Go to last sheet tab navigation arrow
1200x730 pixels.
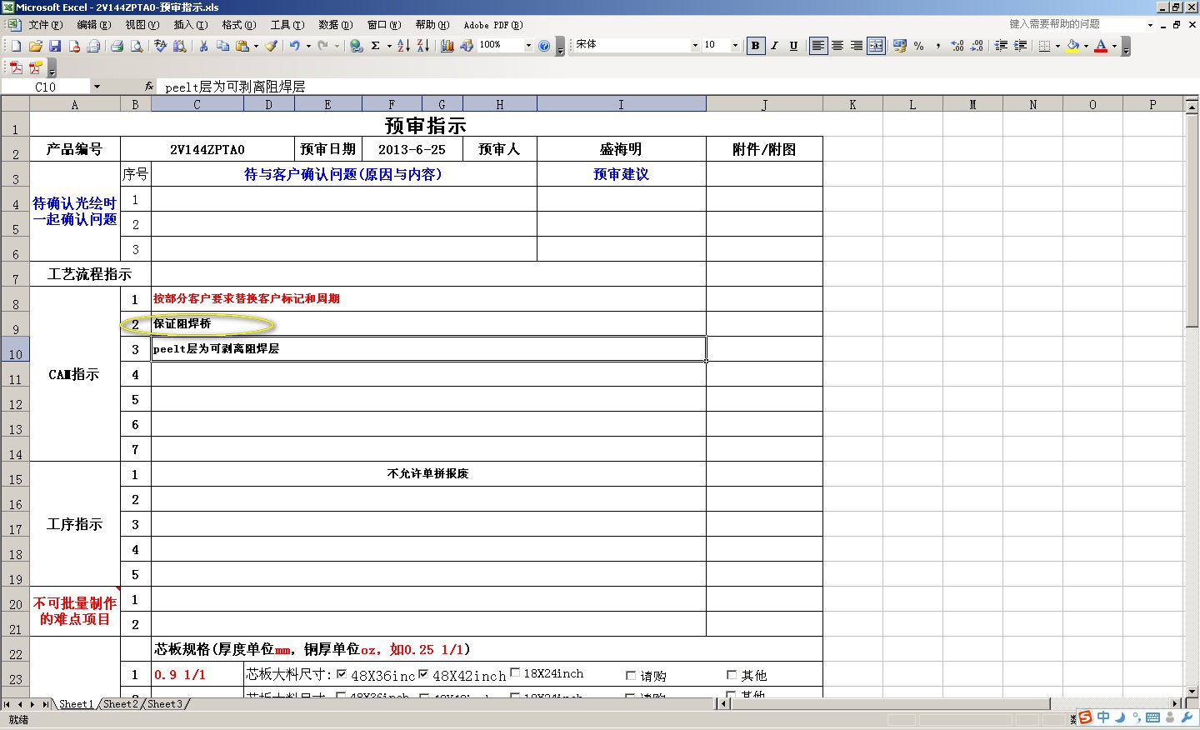click(46, 704)
